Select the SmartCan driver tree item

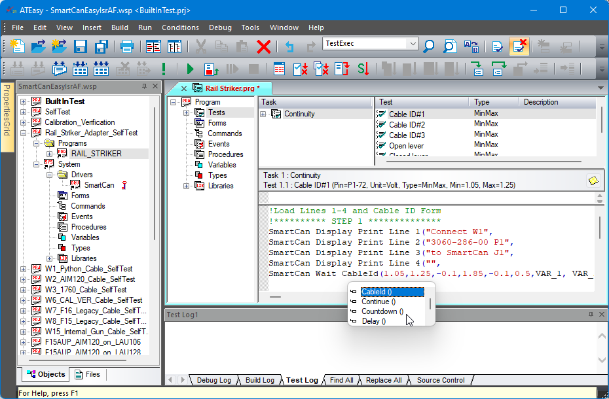(99, 185)
